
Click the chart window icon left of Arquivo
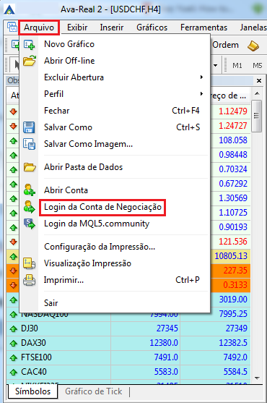(x=12, y=27)
